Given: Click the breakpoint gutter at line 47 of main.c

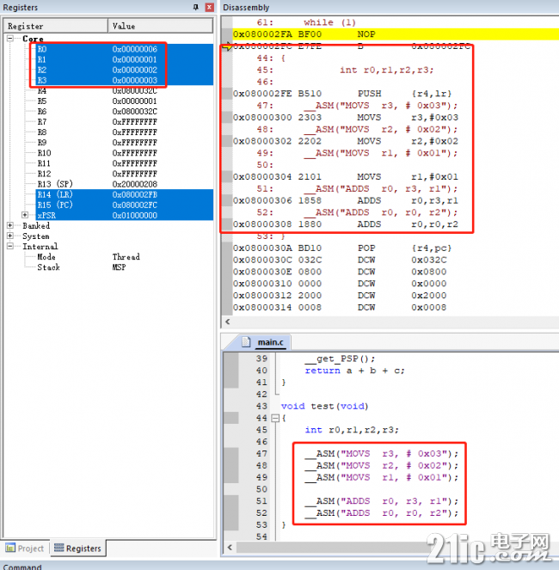Looking at the screenshot, I should pyautogui.click(x=231, y=454).
